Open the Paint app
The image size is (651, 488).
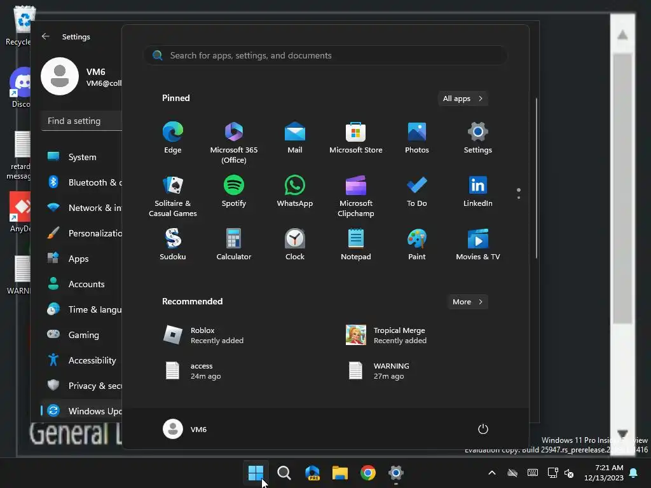(417, 245)
